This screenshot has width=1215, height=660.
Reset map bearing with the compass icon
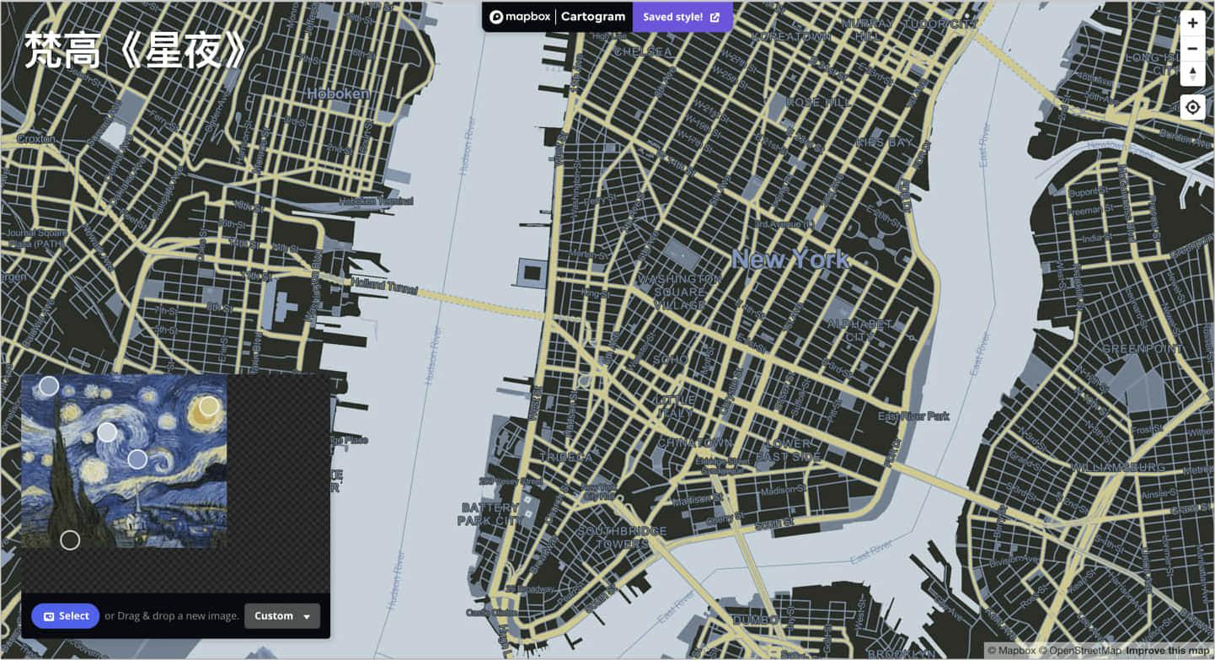pyautogui.click(x=1192, y=71)
